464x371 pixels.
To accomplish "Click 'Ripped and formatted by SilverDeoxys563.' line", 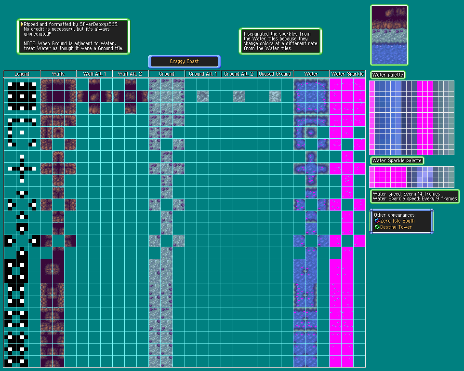I will (71, 24).
